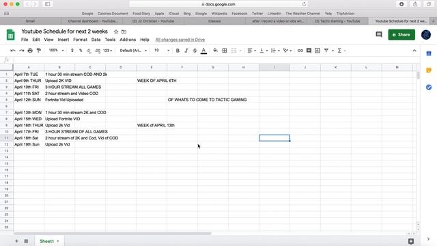Open the Google Sheets home icon
Screen dimensions: 437x246
point(11,35)
